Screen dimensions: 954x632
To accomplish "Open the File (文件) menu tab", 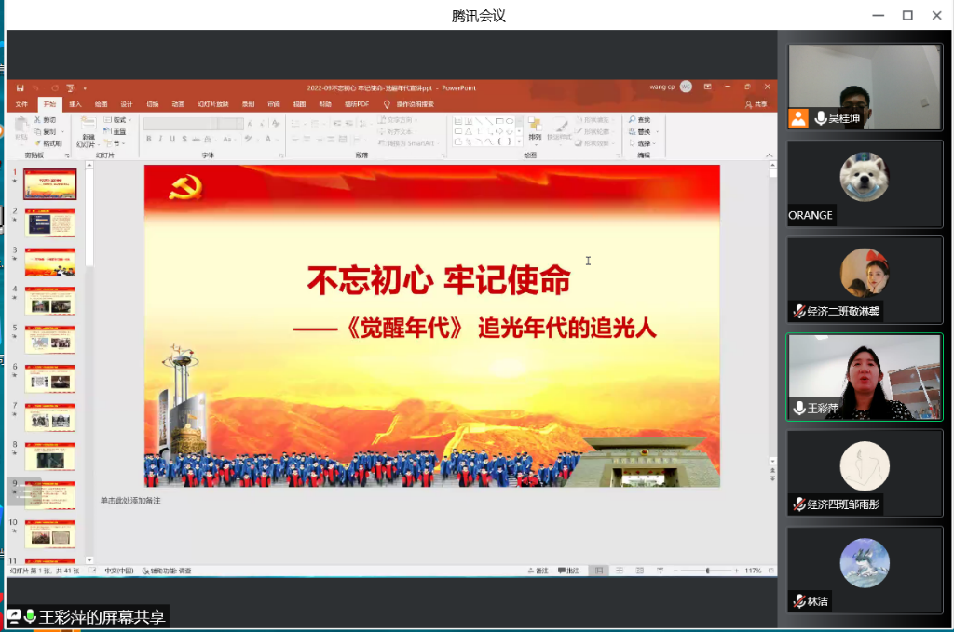I will 21,104.
